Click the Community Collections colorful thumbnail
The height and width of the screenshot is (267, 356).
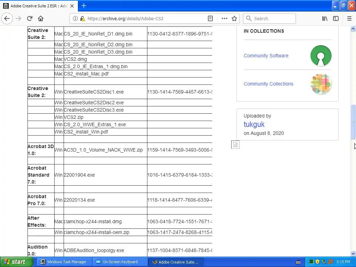point(321,84)
